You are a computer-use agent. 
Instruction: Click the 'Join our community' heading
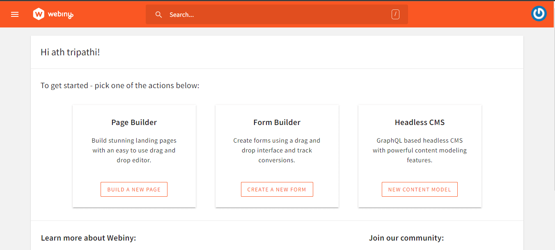point(406,238)
